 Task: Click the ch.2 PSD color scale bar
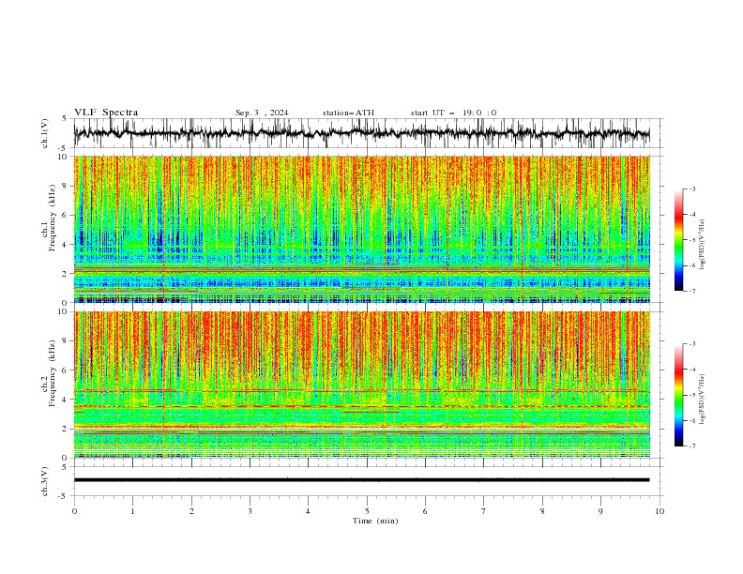coord(678,395)
